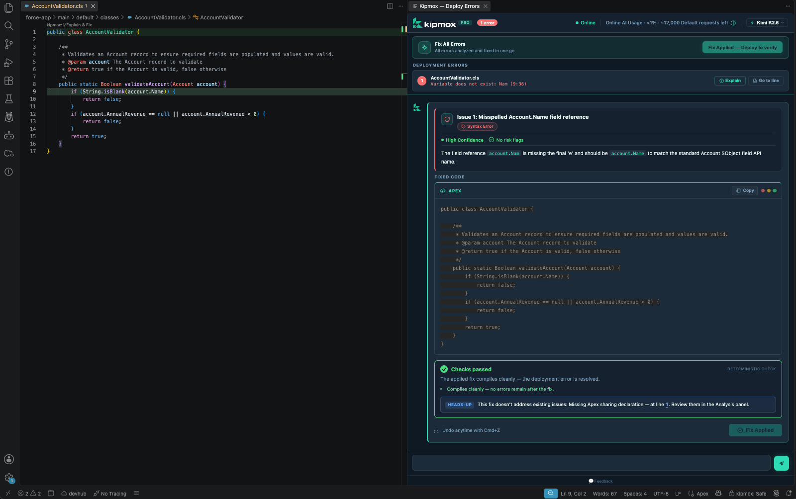This screenshot has height=499, width=796.
Task: Focus the Kipmox chat input field
Action: click(x=591, y=463)
